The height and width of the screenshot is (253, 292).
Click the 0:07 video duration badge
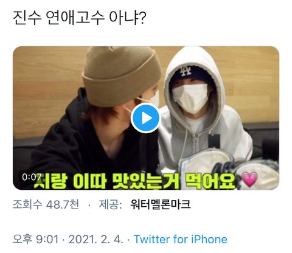pos(32,177)
